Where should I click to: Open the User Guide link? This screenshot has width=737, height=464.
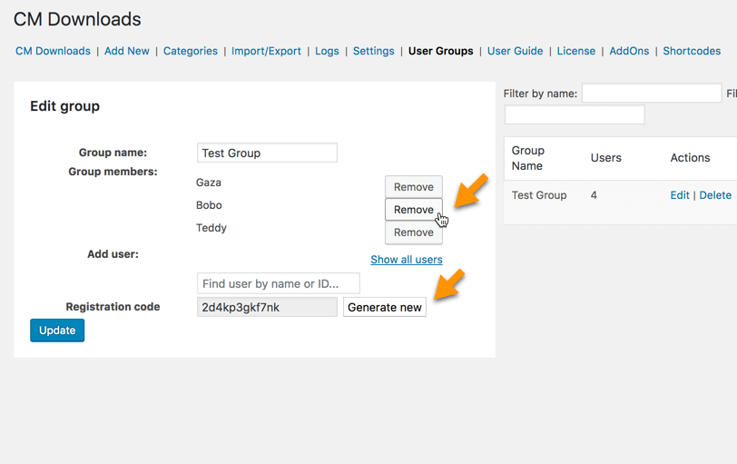[x=515, y=51]
